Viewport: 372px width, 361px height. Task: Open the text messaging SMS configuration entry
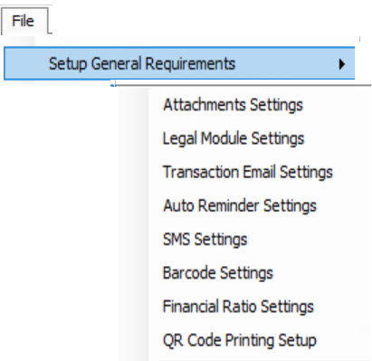pos(205,240)
